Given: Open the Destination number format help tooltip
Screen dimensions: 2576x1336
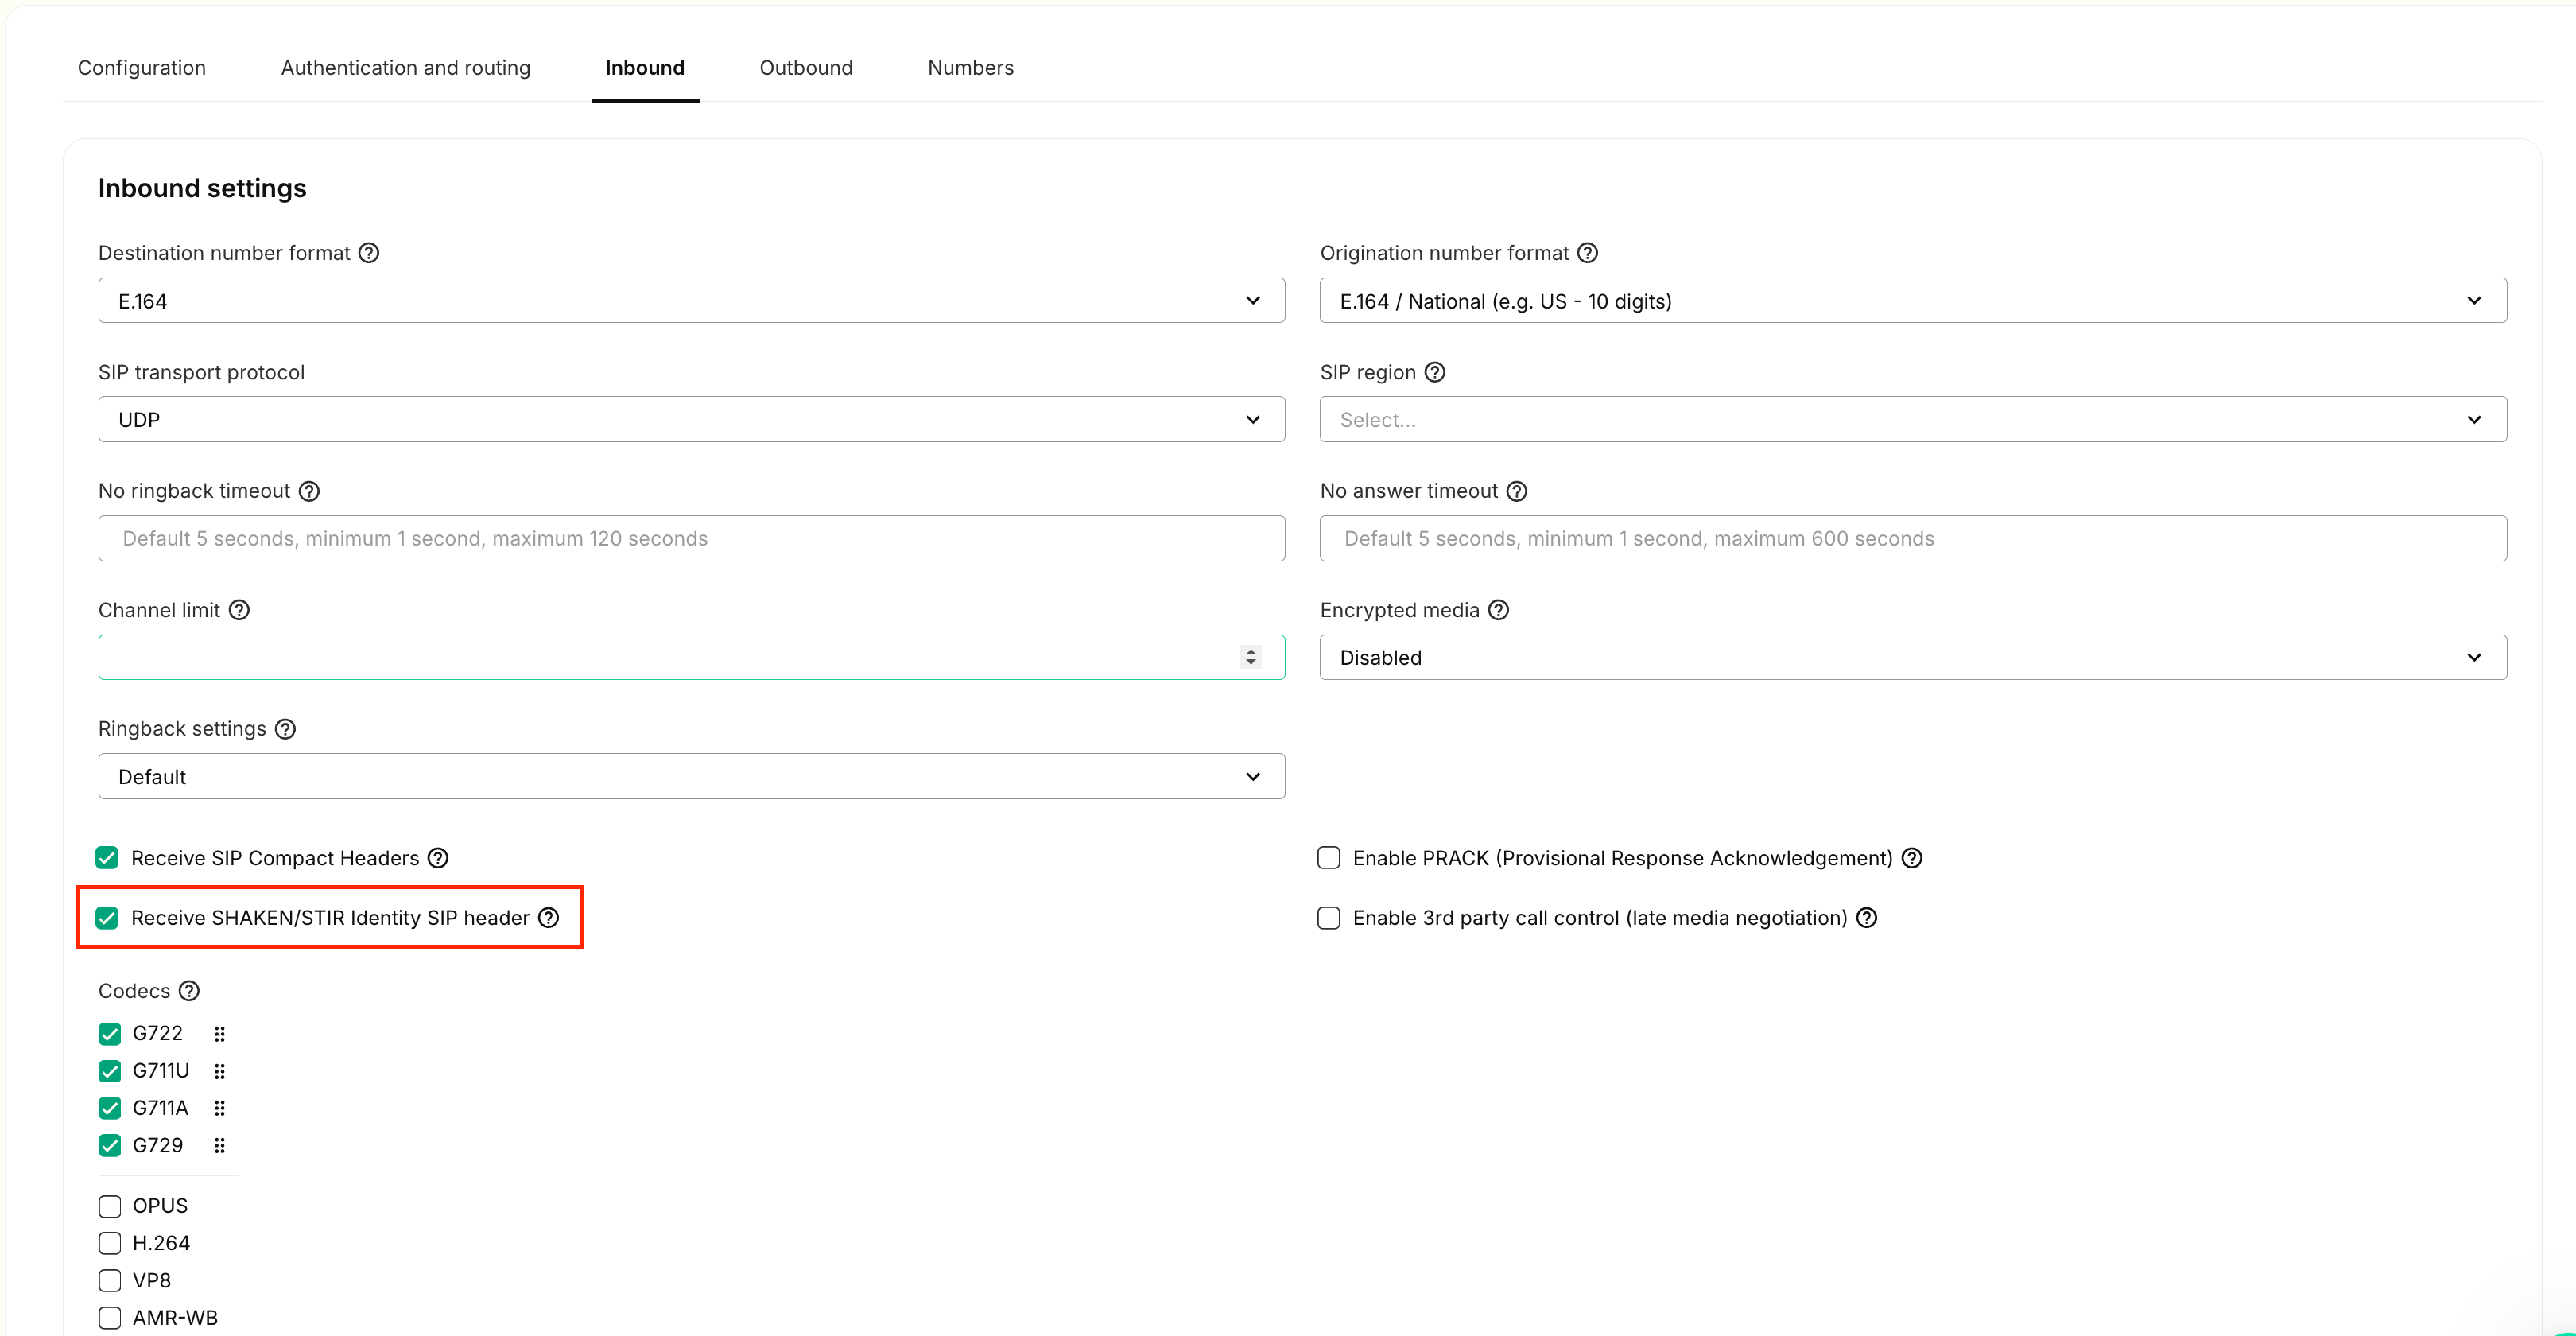Looking at the screenshot, I should (x=368, y=252).
